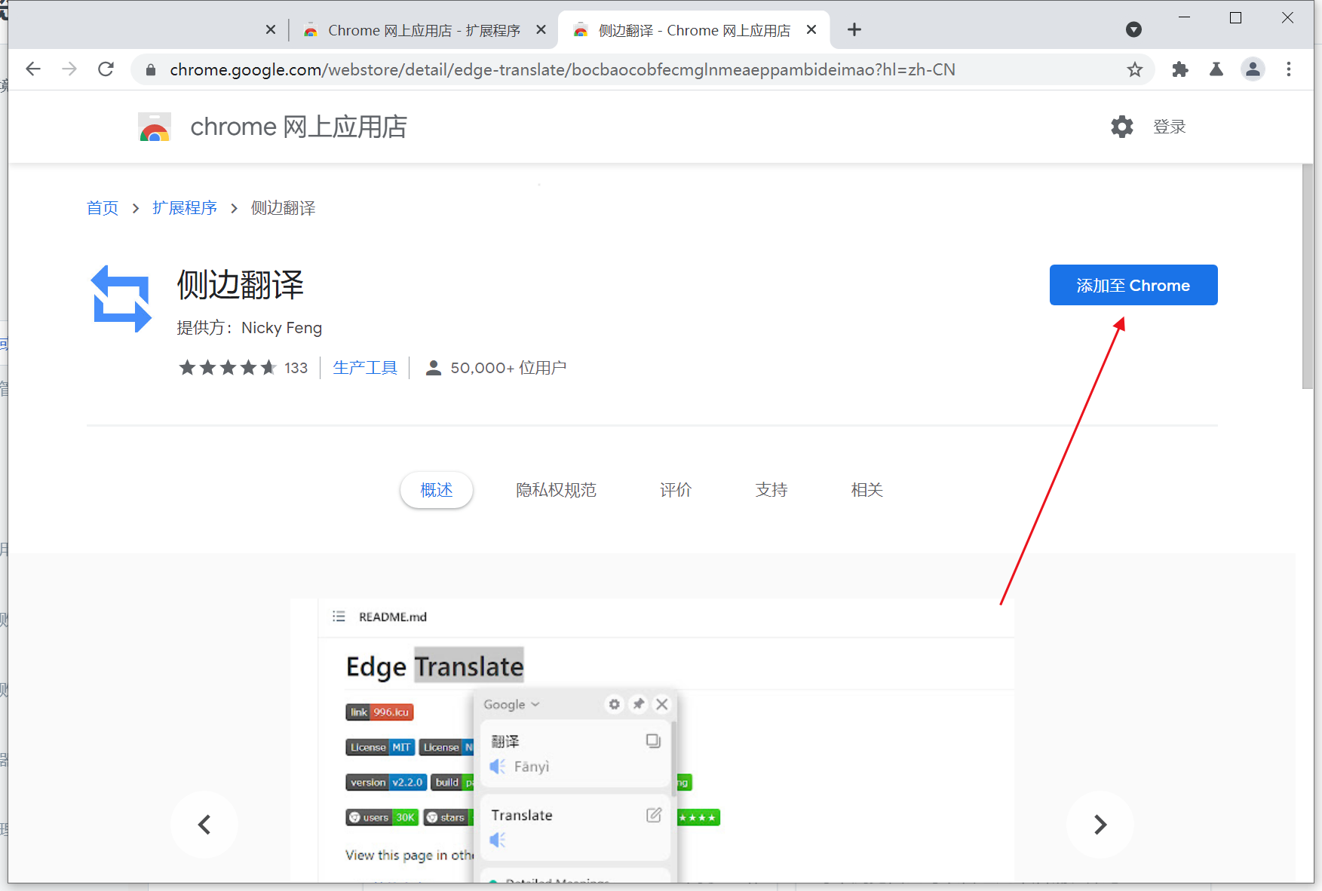
Task: Switch to the 隐私权规范 tab
Action: pos(557,490)
